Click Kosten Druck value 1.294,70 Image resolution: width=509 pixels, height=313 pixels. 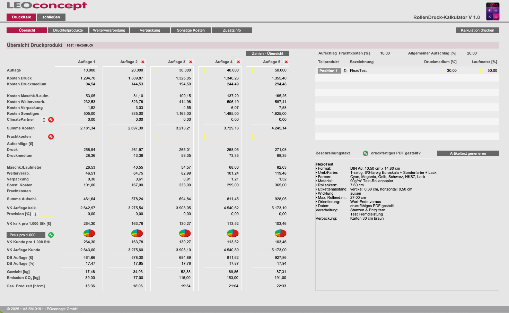(x=88, y=78)
